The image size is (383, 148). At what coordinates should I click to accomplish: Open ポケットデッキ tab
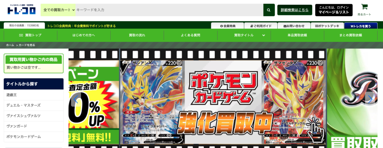point(327,26)
